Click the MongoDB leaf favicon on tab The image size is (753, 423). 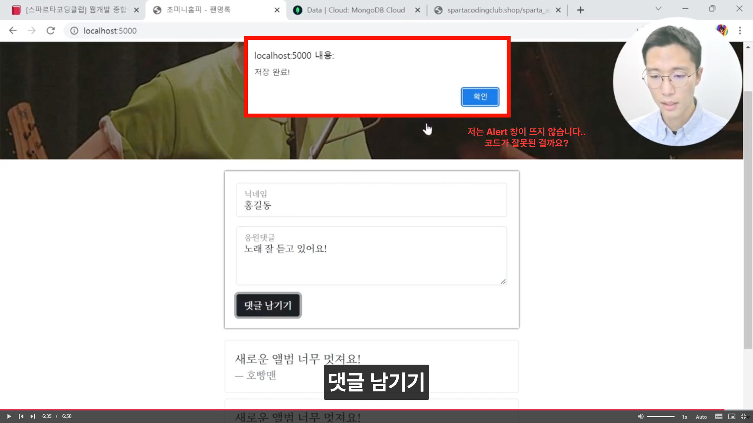[298, 10]
